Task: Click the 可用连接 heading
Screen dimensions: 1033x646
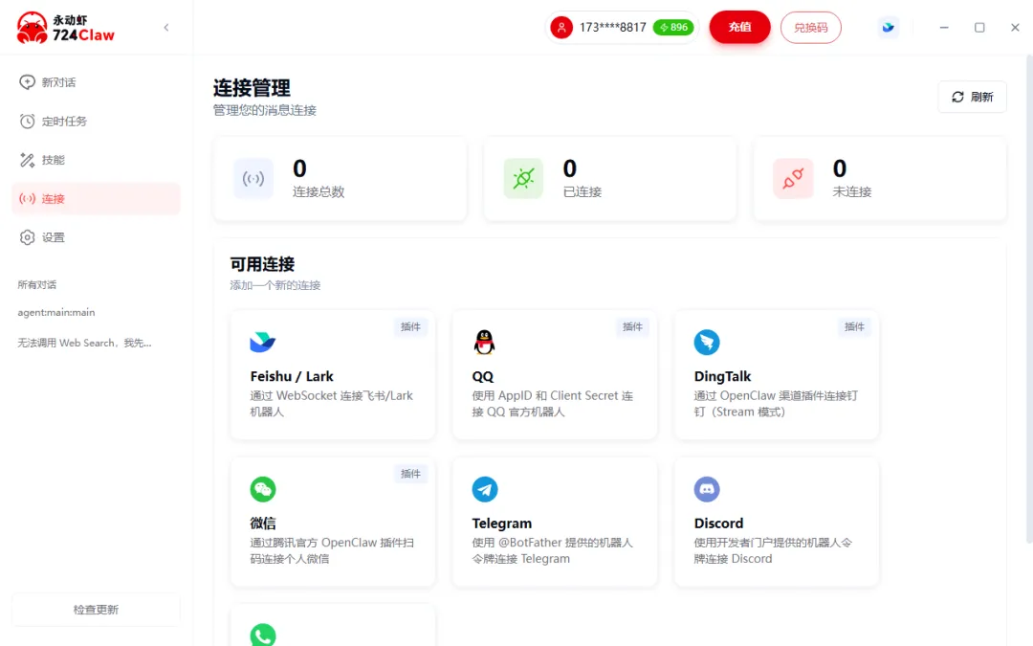Action: 262,264
